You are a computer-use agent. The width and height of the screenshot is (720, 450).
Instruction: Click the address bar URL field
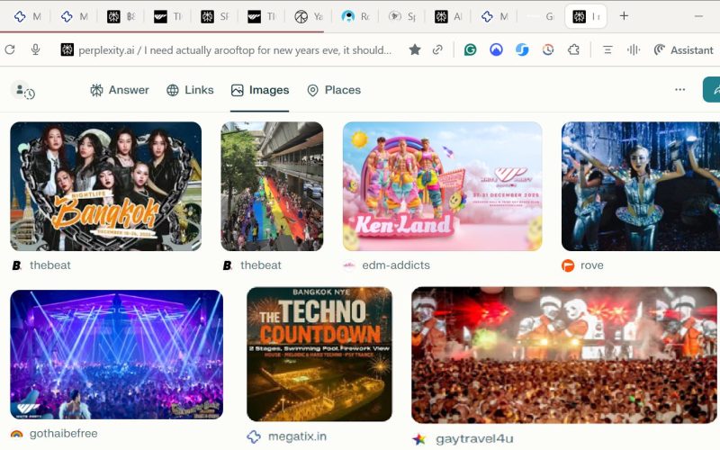235,49
